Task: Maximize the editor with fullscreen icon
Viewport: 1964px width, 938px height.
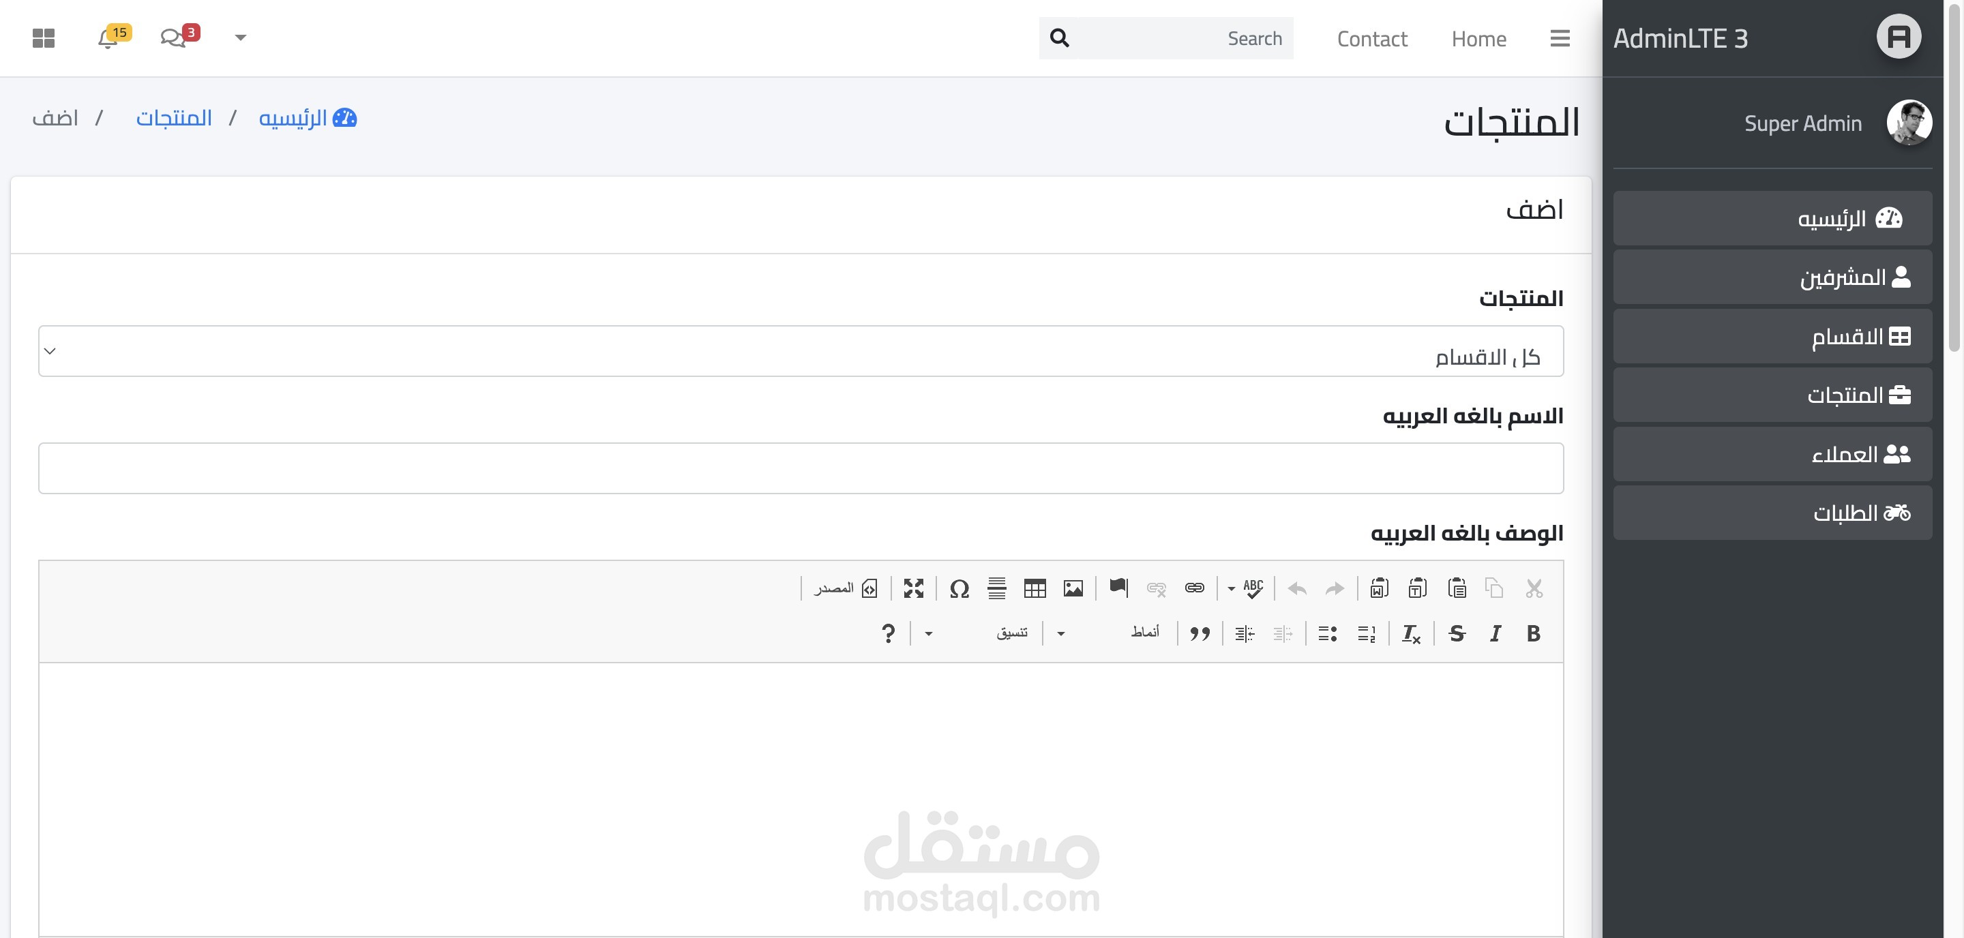Action: tap(913, 588)
